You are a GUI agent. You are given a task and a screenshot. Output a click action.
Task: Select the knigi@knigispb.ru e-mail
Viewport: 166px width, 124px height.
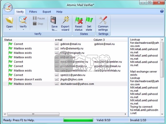pyautogui.click(x=72, y=53)
